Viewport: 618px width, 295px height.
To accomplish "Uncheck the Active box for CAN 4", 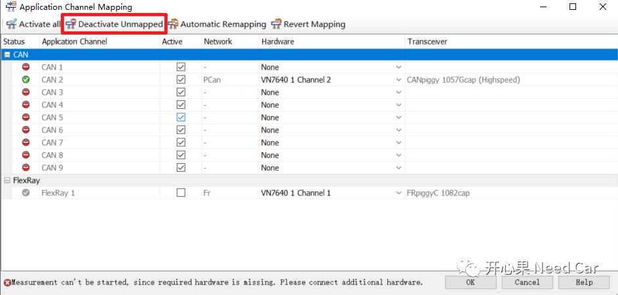I will (x=181, y=105).
